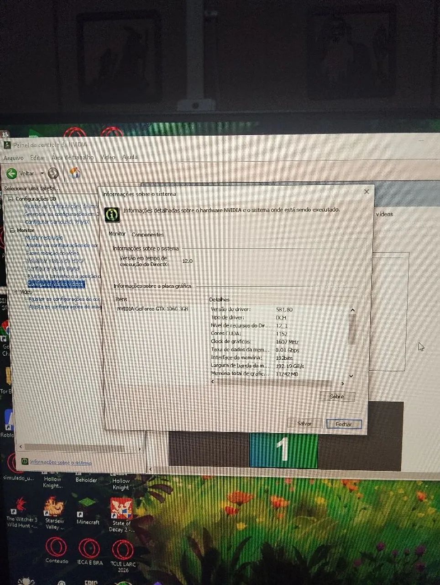This screenshot has height=585, width=440.
Task: Select Ajustar o tamanho e a posição
Action: point(63,277)
